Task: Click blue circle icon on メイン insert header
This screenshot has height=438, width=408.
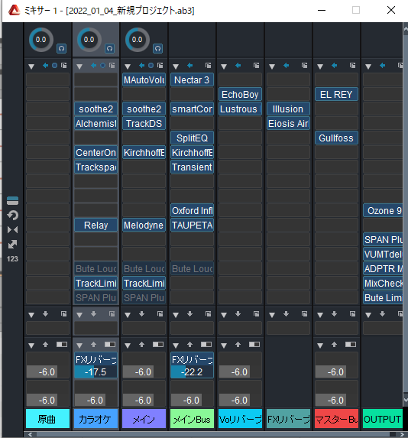Action: point(151,66)
